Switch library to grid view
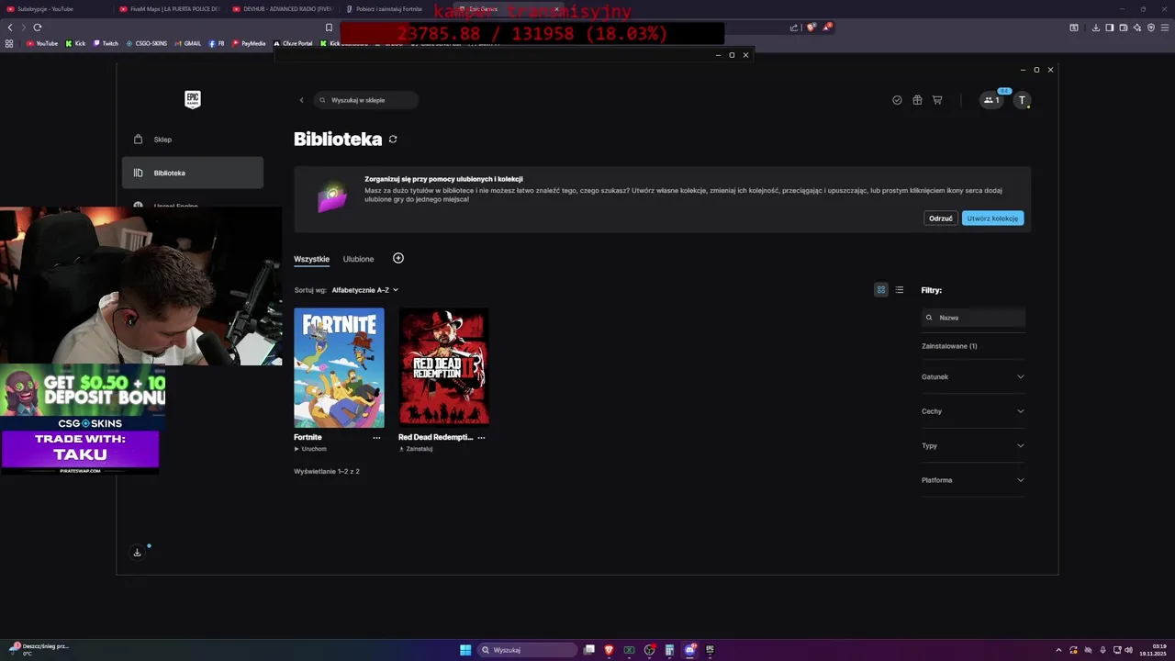 click(881, 290)
